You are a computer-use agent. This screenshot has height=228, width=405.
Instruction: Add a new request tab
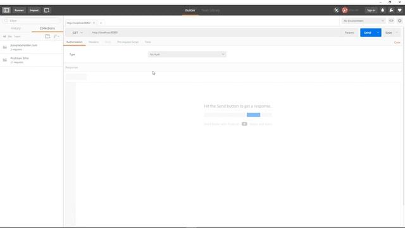[101, 23]
